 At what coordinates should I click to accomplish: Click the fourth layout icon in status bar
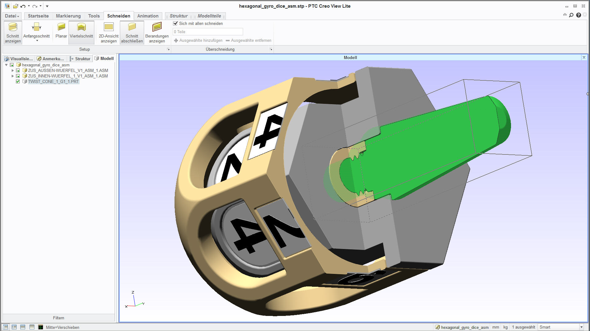click(x=32, y=327)
